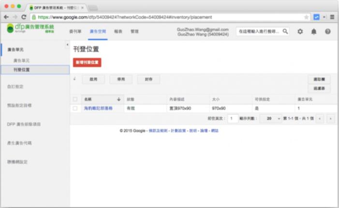Viewport: 339px width, 208px height.
Task: Reload the page in the browser
Action: click(x=24, y=17)
